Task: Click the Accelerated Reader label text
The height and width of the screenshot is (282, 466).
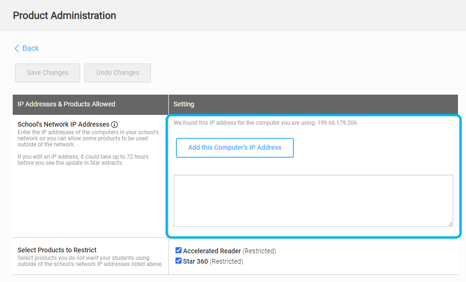Action: [x=212, y=251]
